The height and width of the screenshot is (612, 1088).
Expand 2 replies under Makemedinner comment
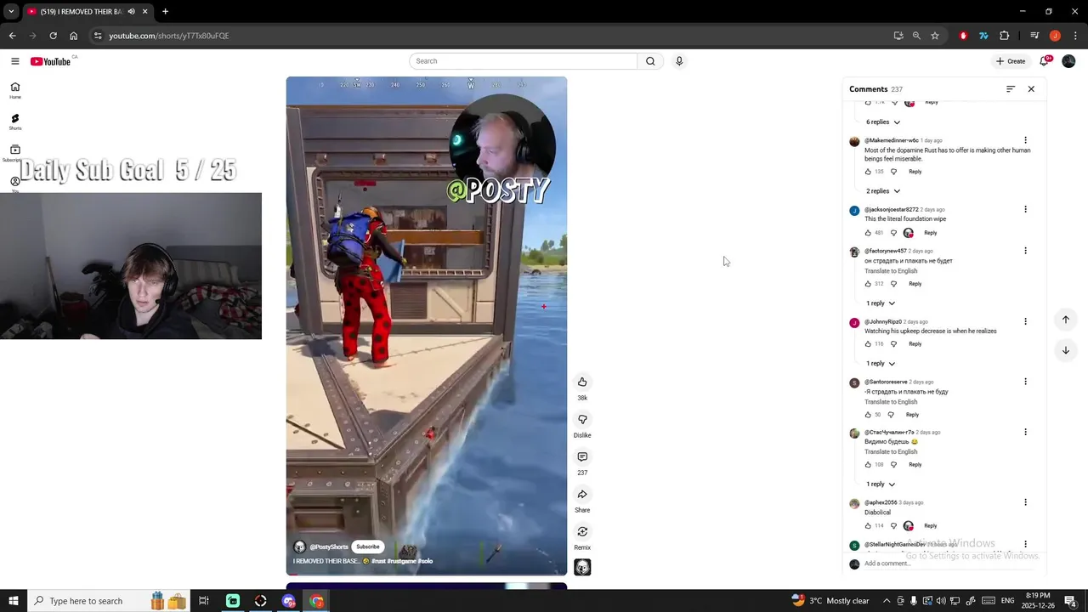pos(882,191)
